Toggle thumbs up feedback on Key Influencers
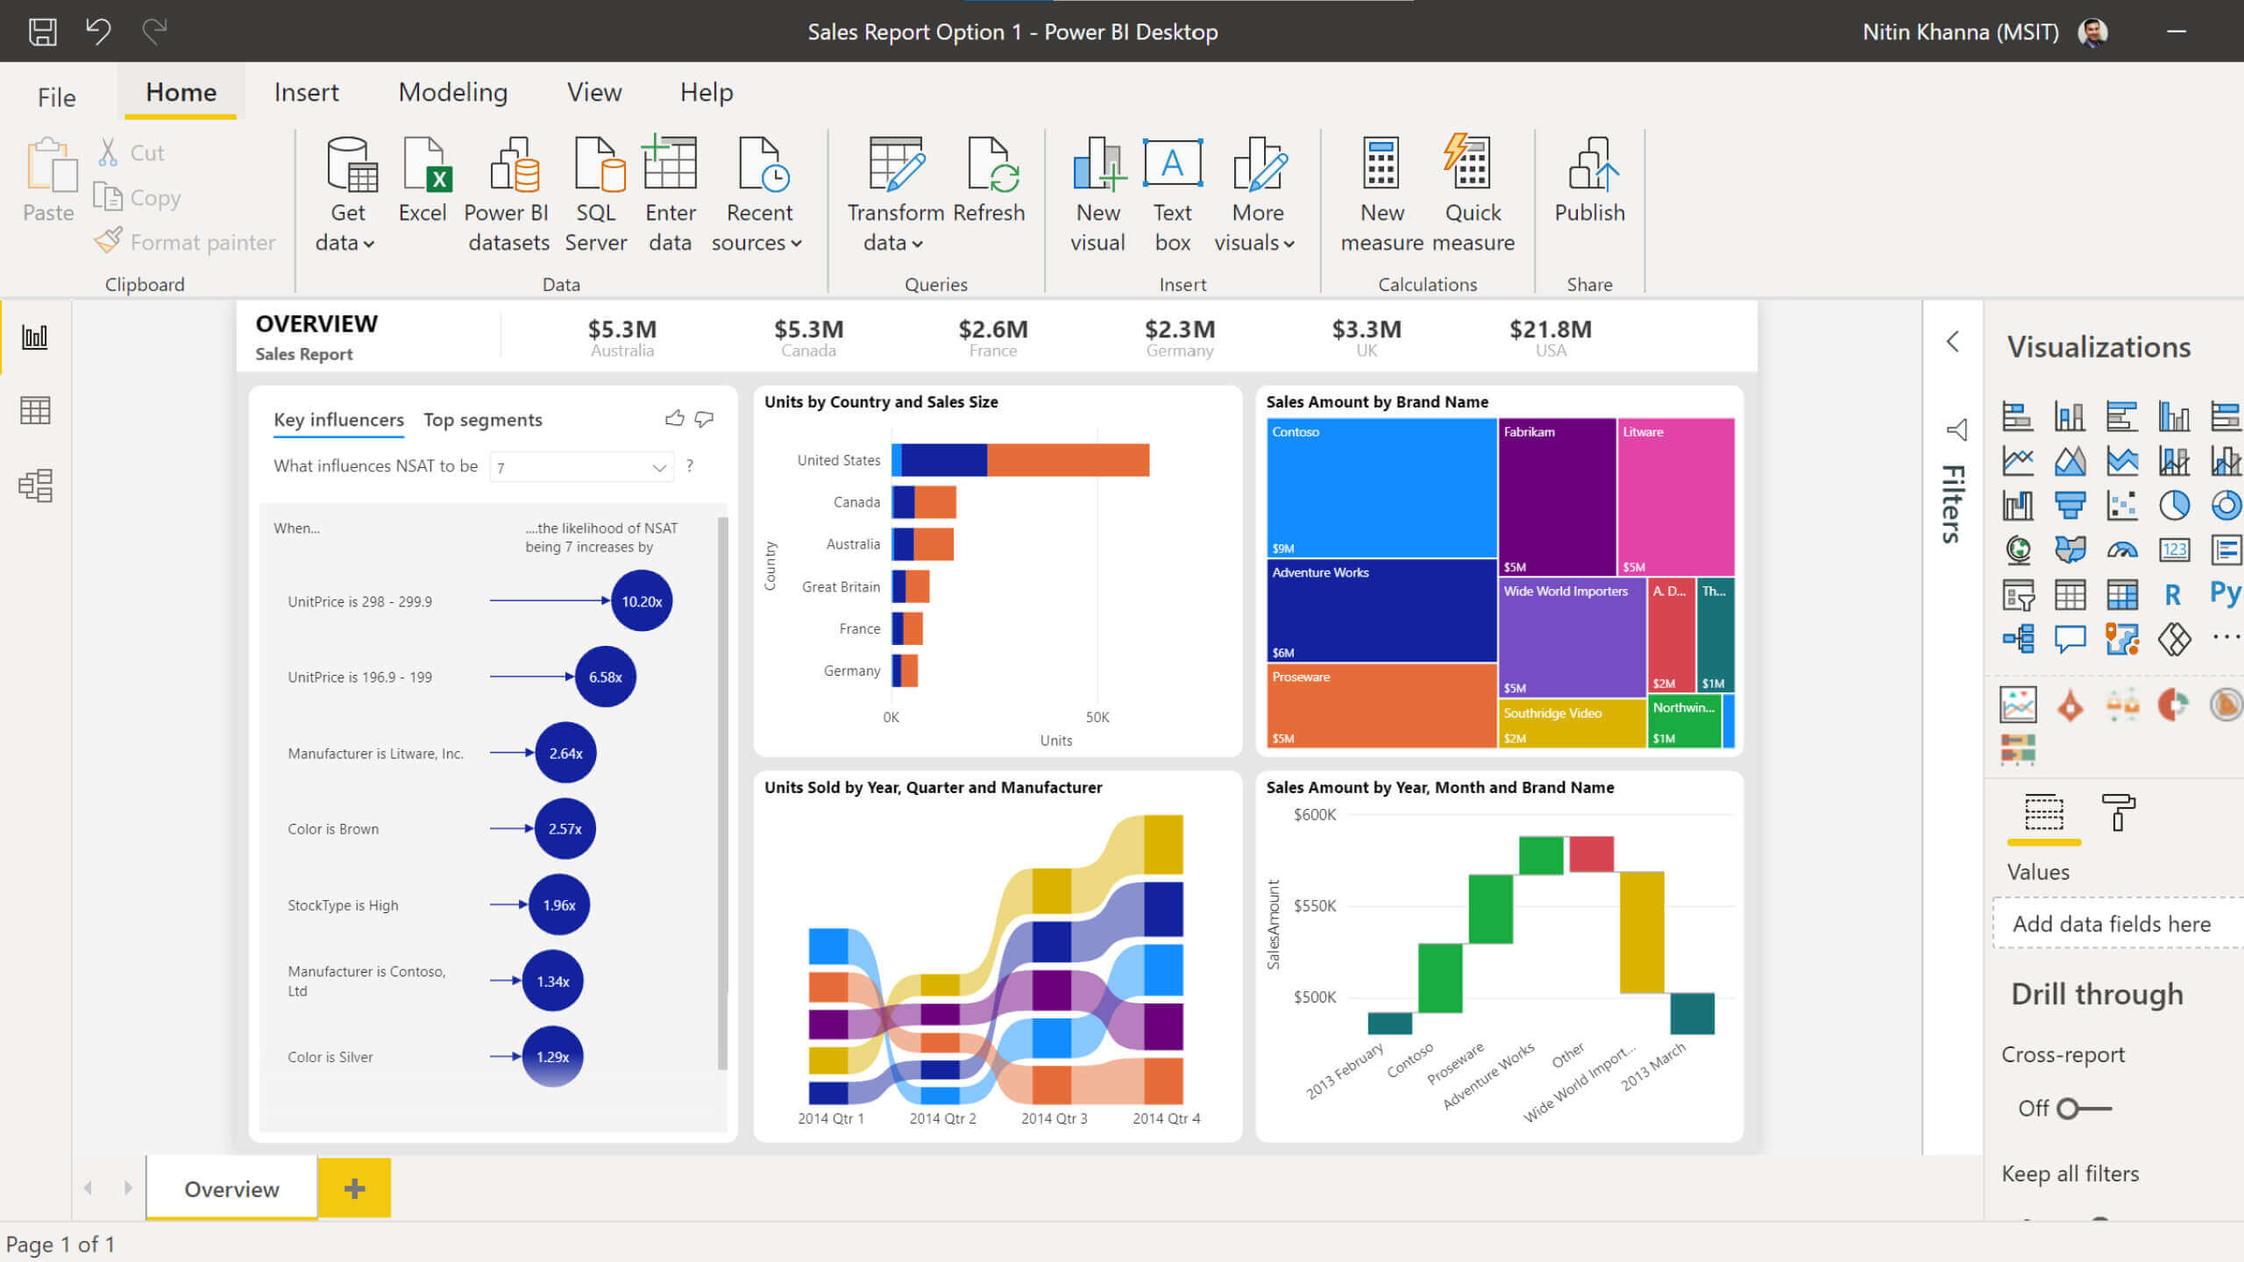 [675, 417]
